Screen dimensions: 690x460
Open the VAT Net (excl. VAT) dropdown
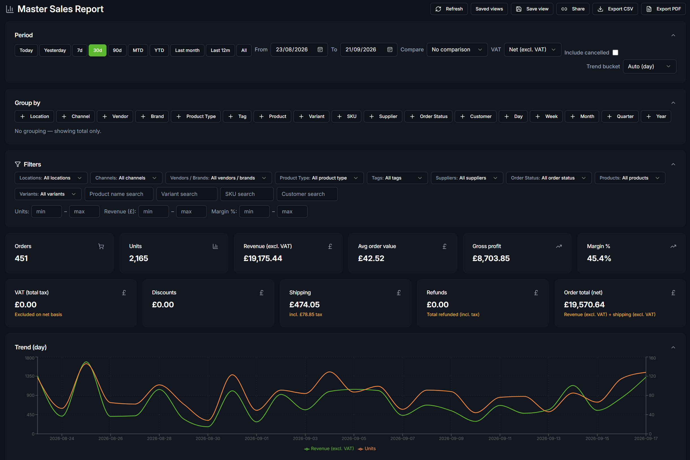click(533, 50)
